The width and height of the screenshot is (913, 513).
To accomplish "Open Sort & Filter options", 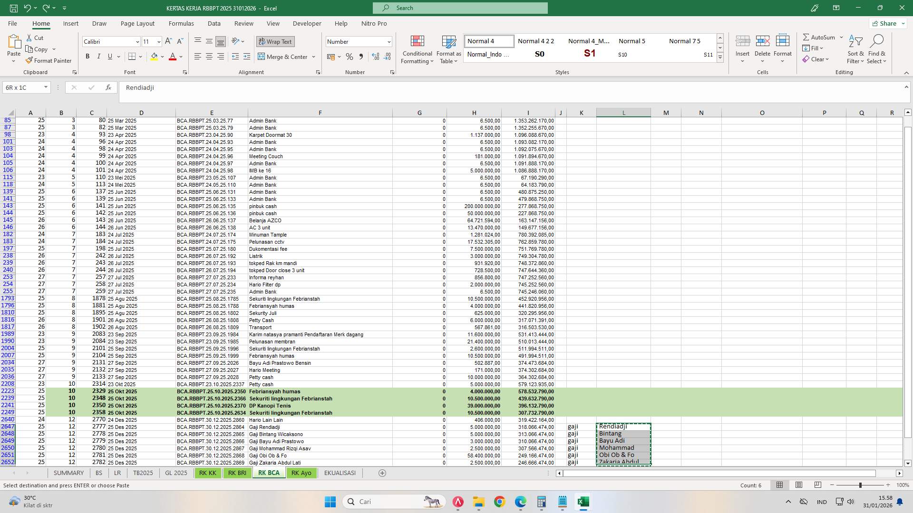I will (855, 49).
